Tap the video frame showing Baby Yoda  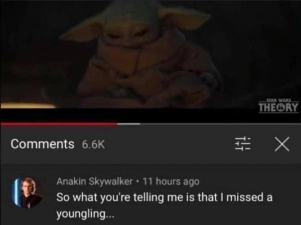[150, 54]
